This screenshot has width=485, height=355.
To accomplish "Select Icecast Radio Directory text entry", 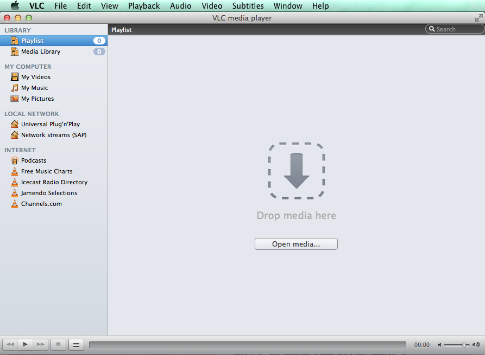I will coord(54,182).
